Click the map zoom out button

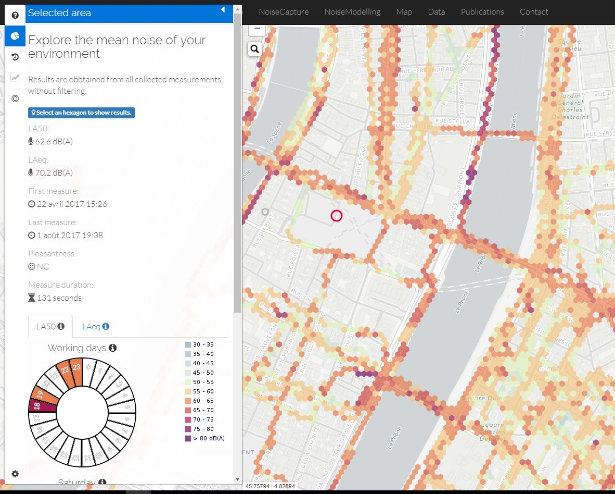257,29
